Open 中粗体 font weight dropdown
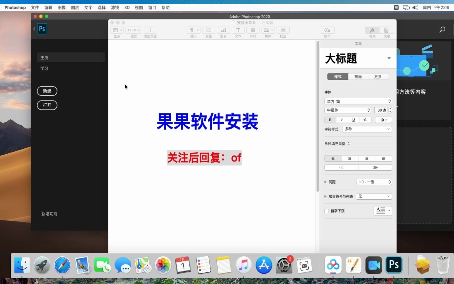The height and width of the screenshot is (284, 454). pyautogui.click(x=348, y=110)
